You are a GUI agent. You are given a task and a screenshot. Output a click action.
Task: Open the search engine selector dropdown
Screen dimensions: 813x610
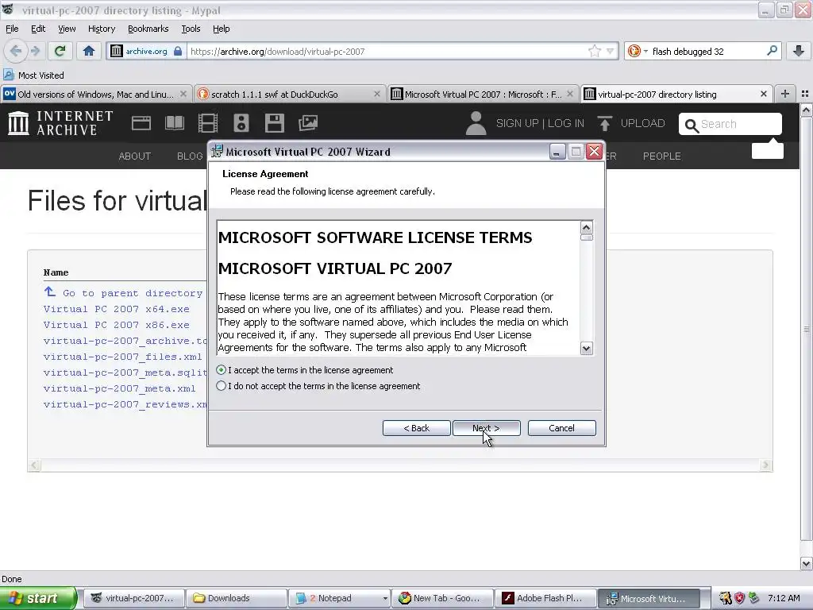[x=645, y=51]
